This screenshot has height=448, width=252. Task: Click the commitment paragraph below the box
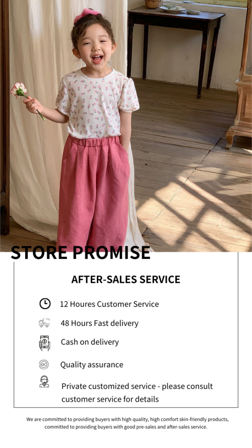(x=128, y=423)
